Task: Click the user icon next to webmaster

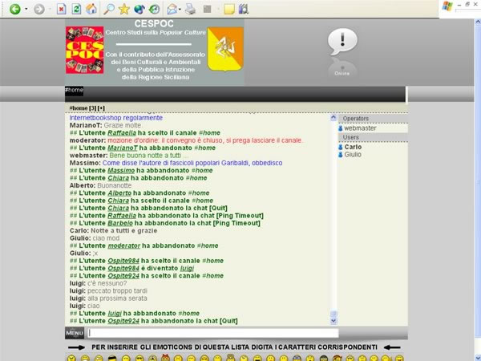Action: (x=341, y=128)
